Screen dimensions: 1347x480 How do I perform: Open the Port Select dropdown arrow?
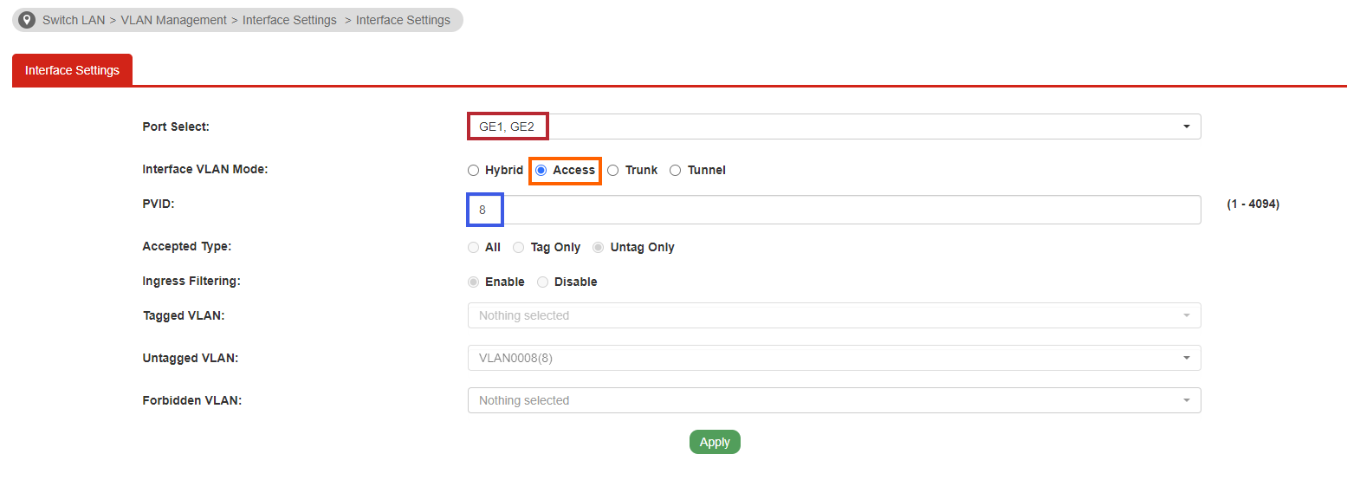[1186, 126]
